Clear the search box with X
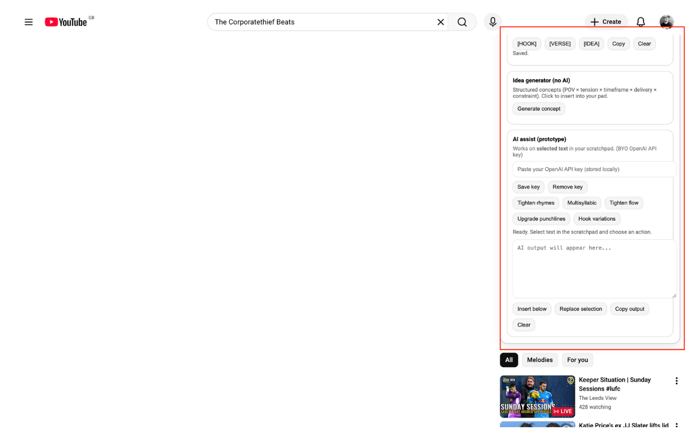The image size is (700, 437). click(x=440, y=22)
